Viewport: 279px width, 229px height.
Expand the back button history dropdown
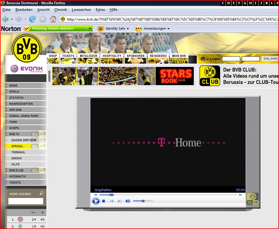12,19
